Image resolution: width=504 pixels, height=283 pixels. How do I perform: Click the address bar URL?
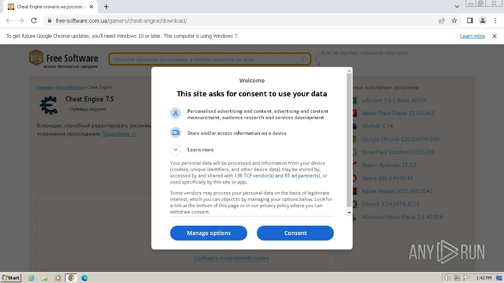[x=121, y=20]
